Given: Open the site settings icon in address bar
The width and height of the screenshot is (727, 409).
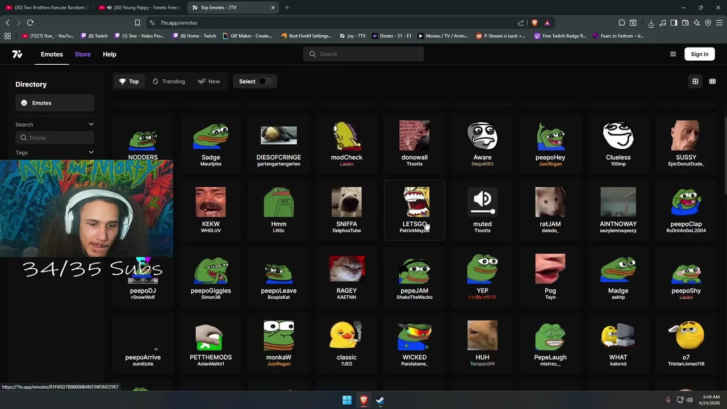Looking at the screenshot, I should click(x=152, y=23).
